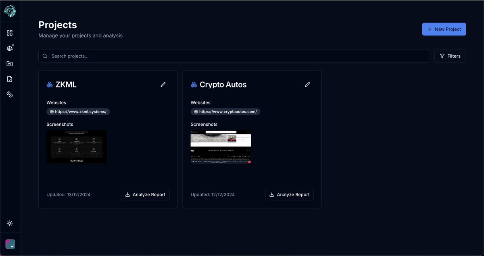Toggle the light/dark theme sun icon
The height and width of the screenshot is (256, 484).
coord(10,223)
